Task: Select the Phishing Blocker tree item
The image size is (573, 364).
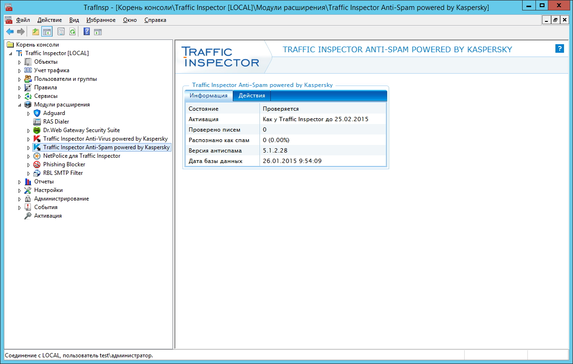Action: tap(64, 164)
